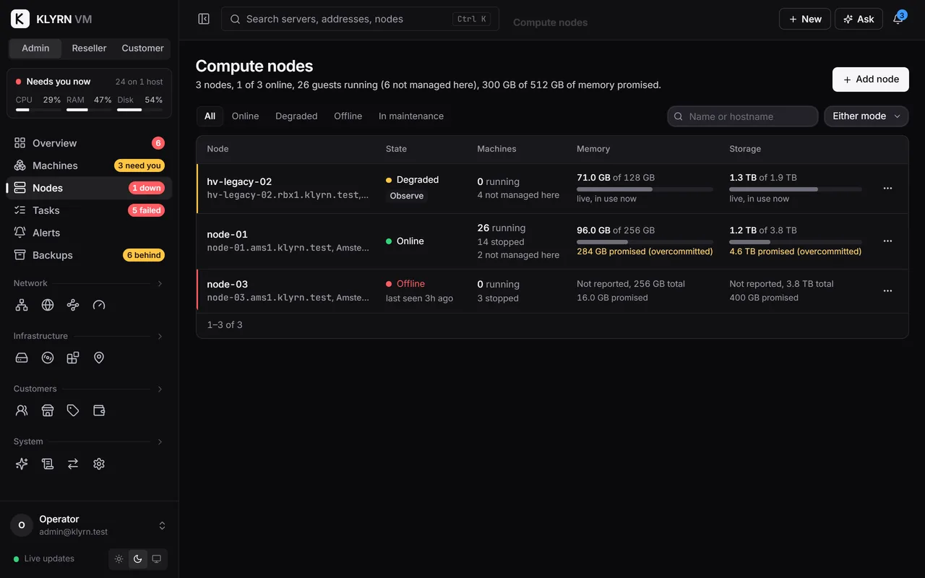Click the Operator avatar circle
Screen dimensions: 925x578
coord(21,525)
